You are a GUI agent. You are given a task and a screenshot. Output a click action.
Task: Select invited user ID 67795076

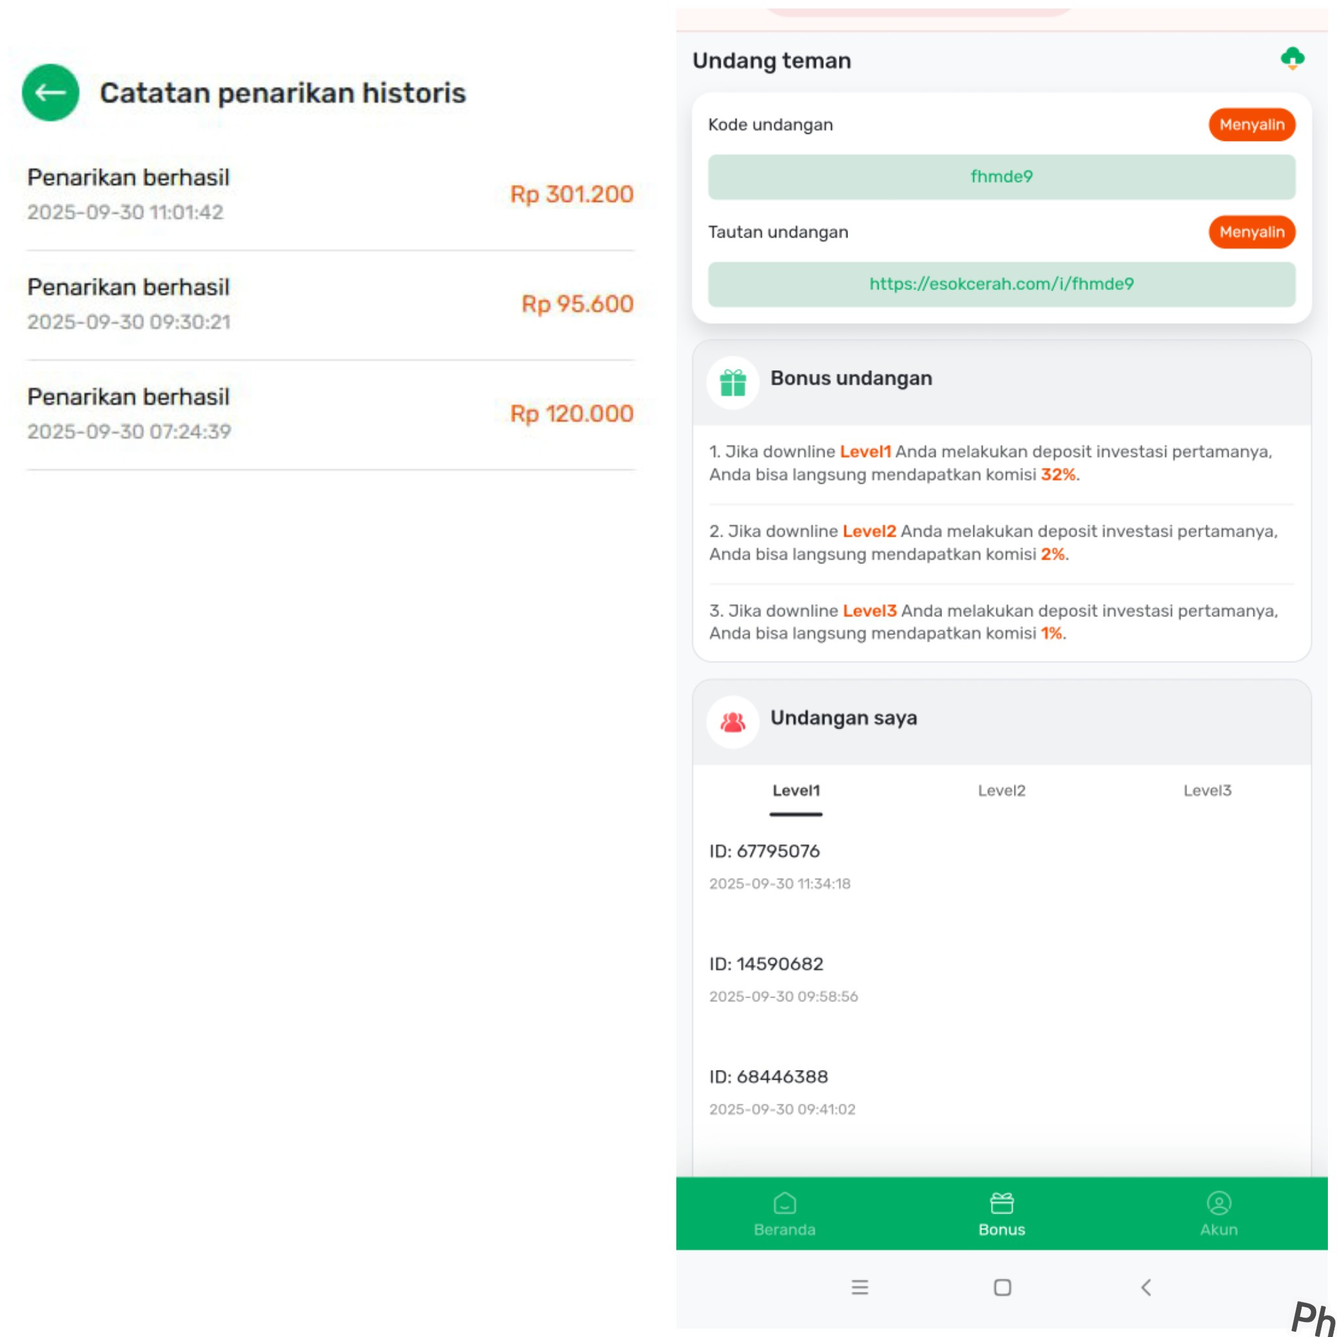(764, 851)
